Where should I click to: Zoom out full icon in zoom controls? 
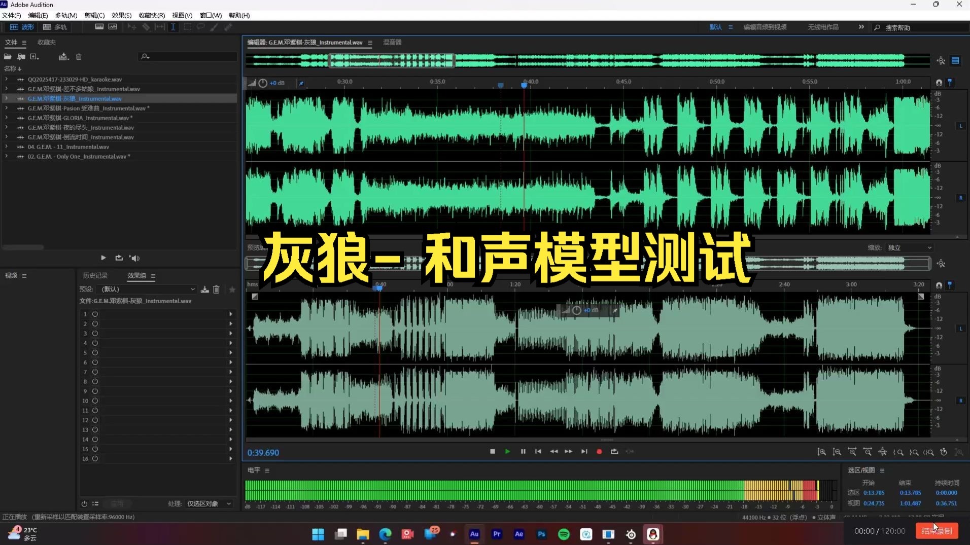point(883,452)
